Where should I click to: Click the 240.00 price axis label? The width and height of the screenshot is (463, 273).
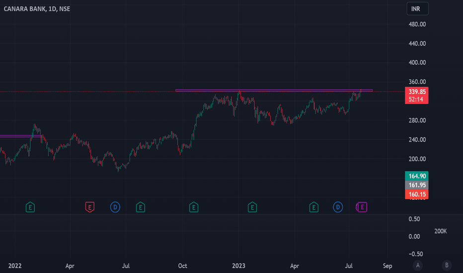[417, 139]
